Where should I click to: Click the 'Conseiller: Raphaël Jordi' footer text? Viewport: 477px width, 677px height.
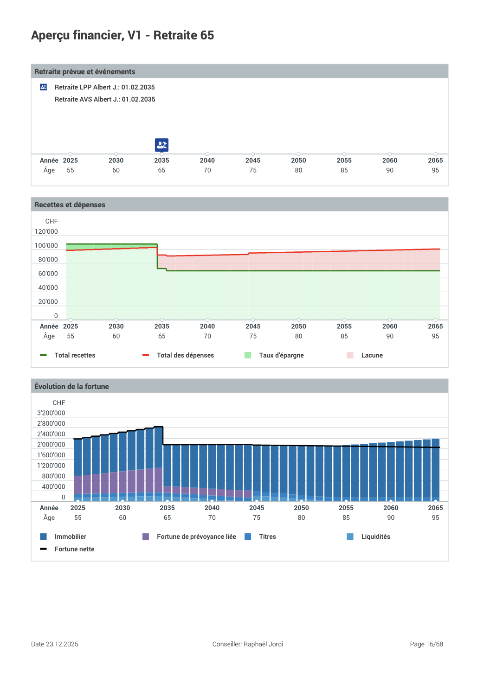point(247,644)
